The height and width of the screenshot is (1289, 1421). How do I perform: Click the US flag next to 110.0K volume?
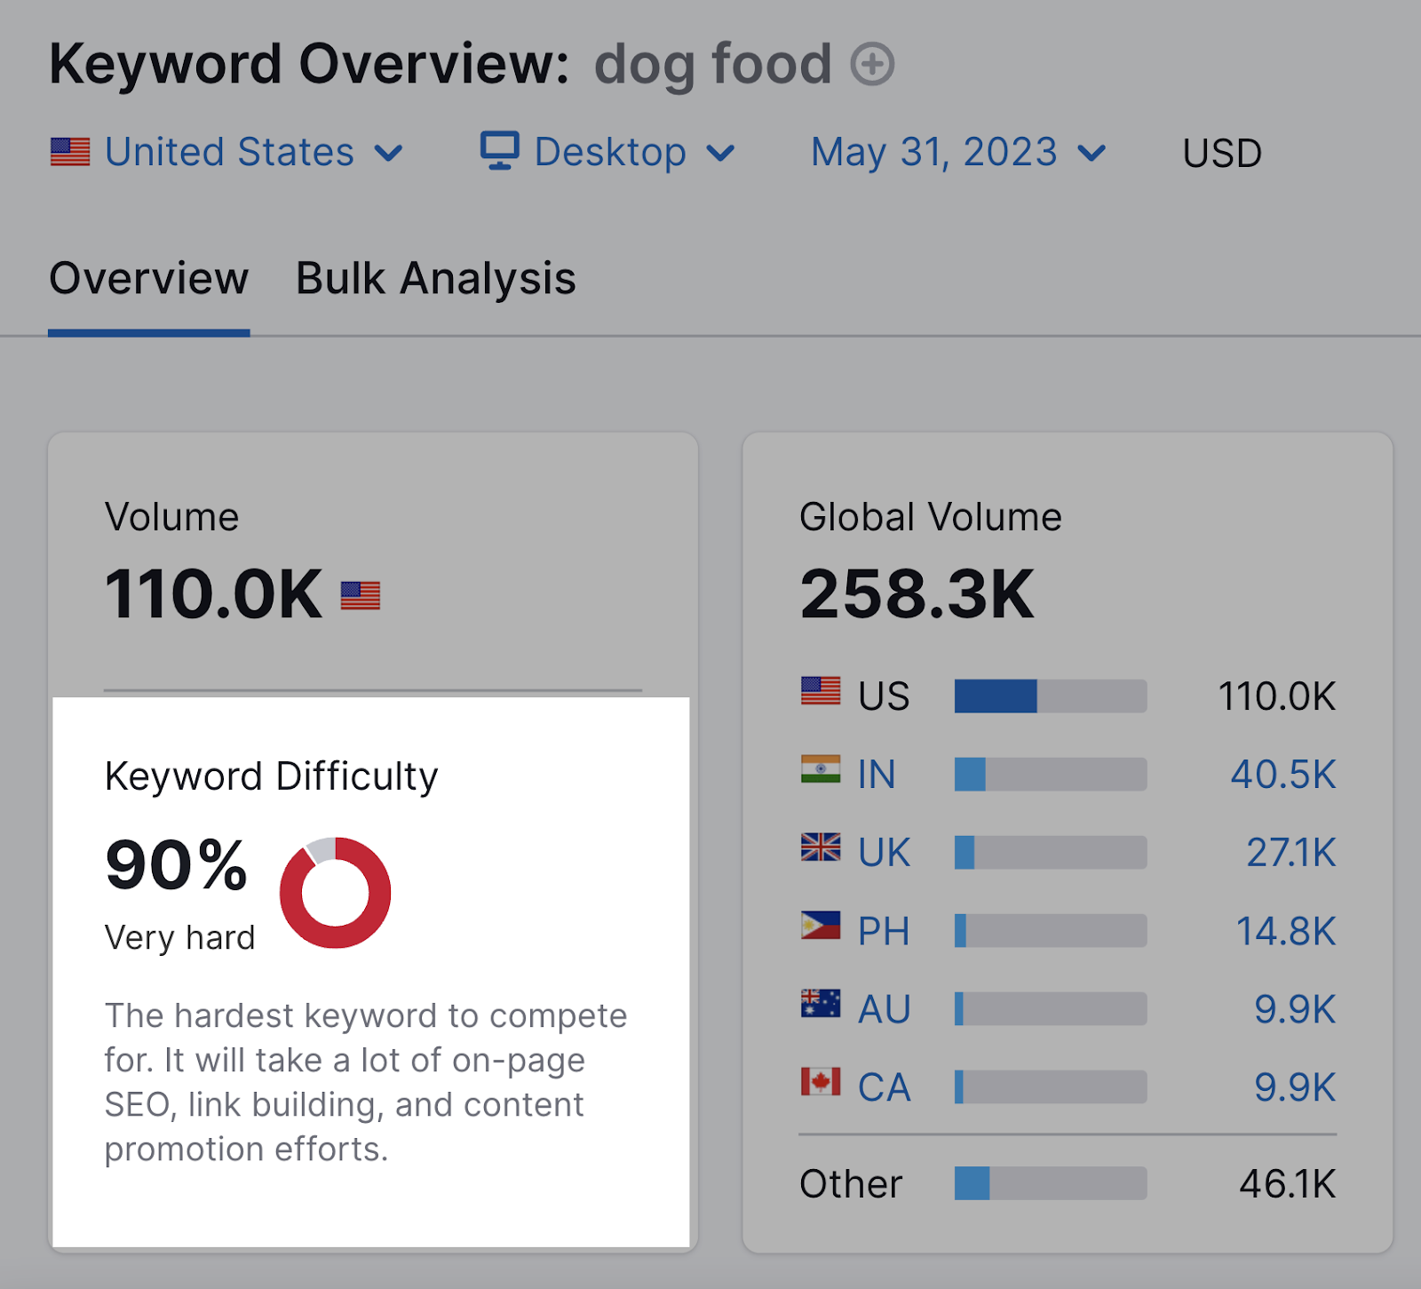pos(361,595)
